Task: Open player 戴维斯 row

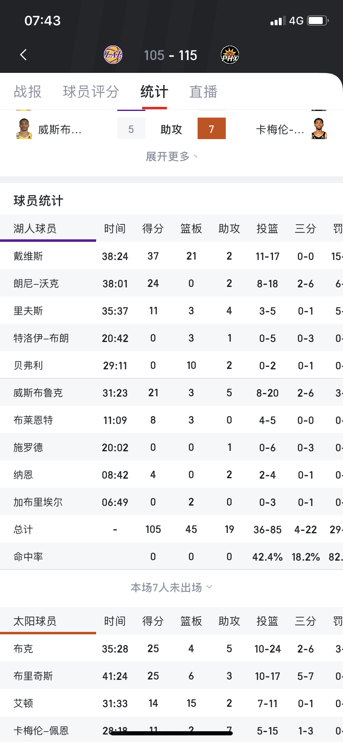Action: coord(171,256)
